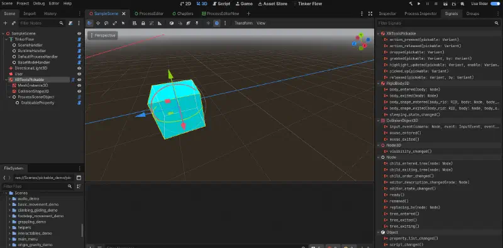
Task: Open the Debug menu
Action: click(39, 4)
